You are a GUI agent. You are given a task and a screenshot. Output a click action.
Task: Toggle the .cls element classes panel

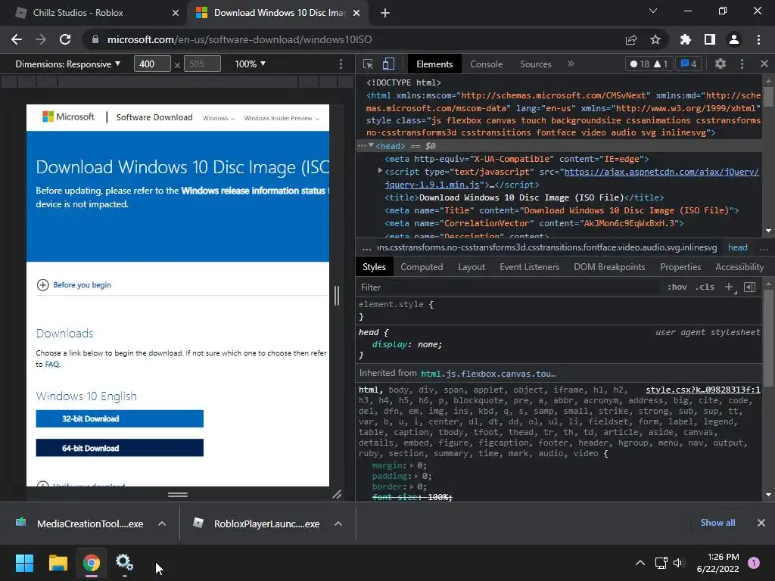click(705, 287)
